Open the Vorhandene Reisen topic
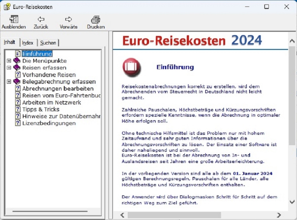 (49, 75)
